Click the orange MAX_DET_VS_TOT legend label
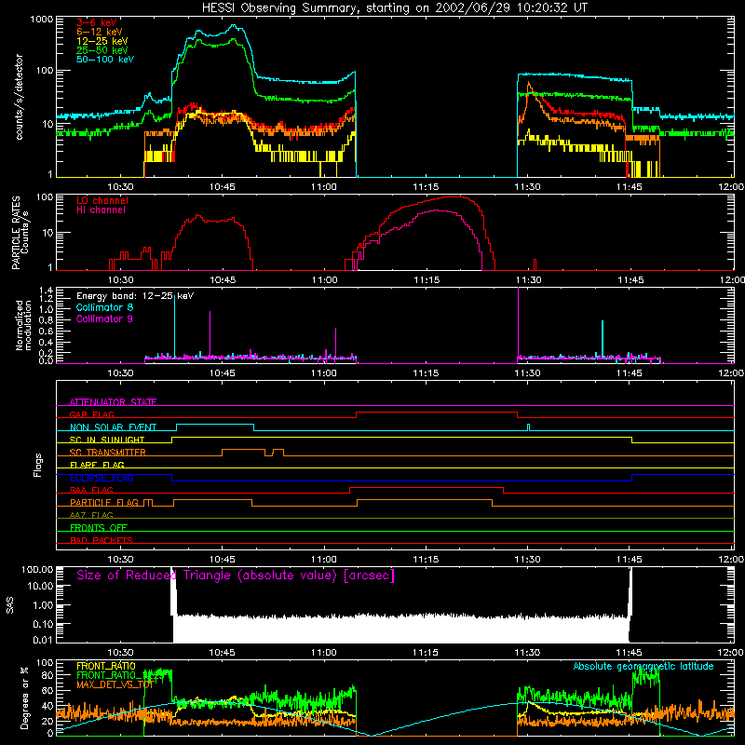The width and height of the screenshot is (745, 745). tap(115, 684)
